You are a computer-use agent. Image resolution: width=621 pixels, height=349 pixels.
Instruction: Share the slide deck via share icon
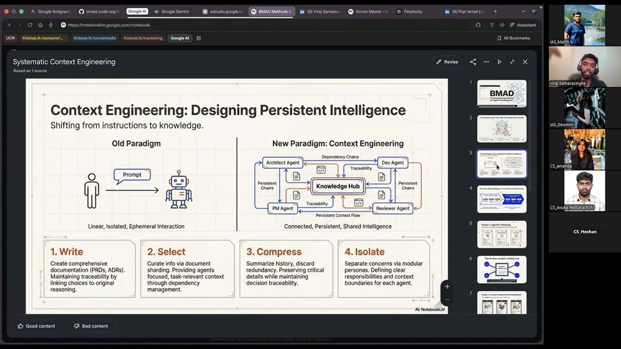click(473, 62)
